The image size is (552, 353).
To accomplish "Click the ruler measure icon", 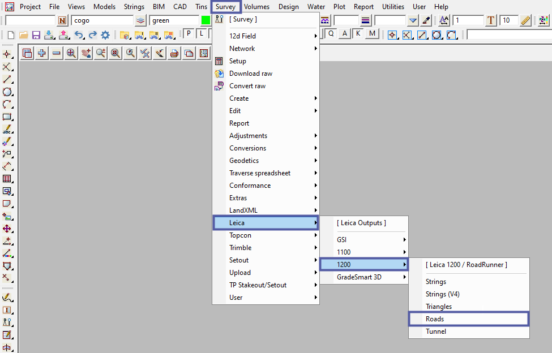I will [525, 21].
